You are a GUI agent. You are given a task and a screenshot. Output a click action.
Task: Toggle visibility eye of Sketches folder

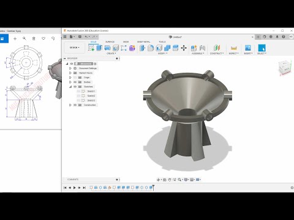pos(75,87)
